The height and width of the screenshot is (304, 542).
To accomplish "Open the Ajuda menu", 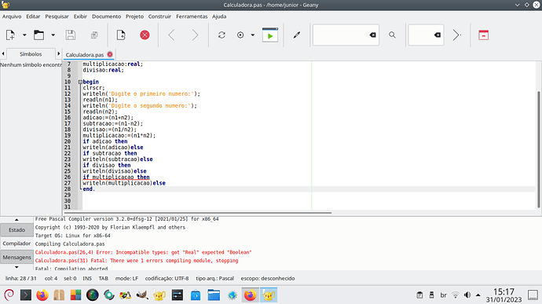I will (x=219, y=16).
